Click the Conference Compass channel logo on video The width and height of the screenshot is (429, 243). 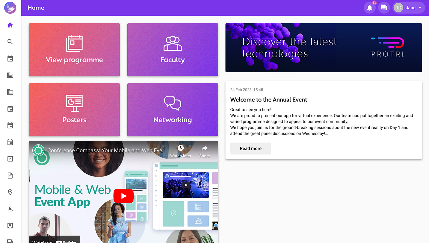[38, 150]
